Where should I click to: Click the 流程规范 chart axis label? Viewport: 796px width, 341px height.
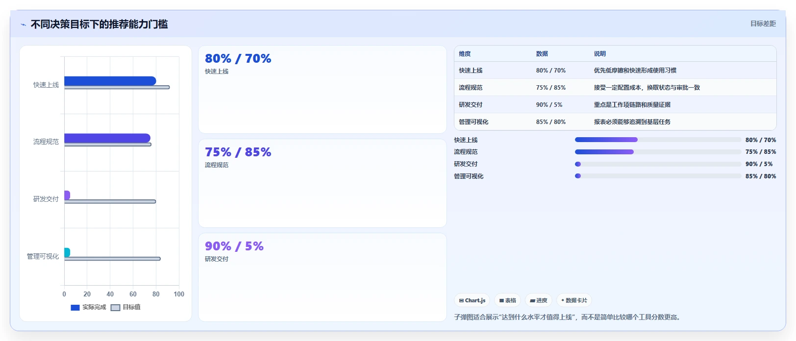tap(46, 142)
